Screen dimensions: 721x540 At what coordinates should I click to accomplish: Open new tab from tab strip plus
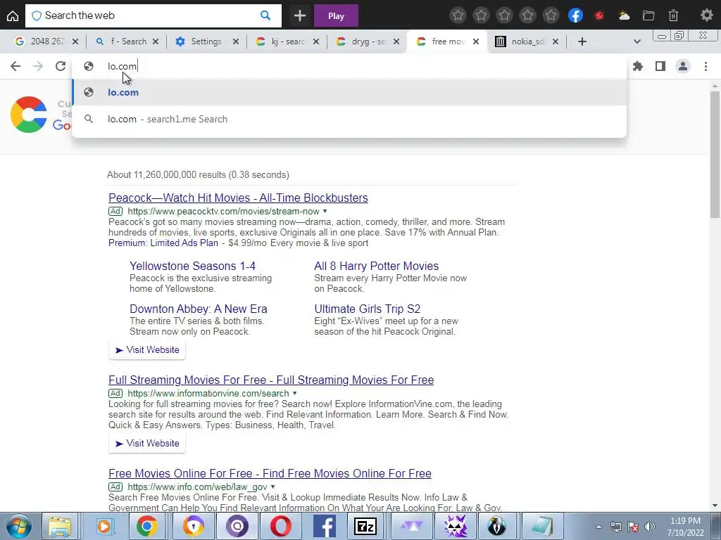pyautogui.click(x=582, y=41)
